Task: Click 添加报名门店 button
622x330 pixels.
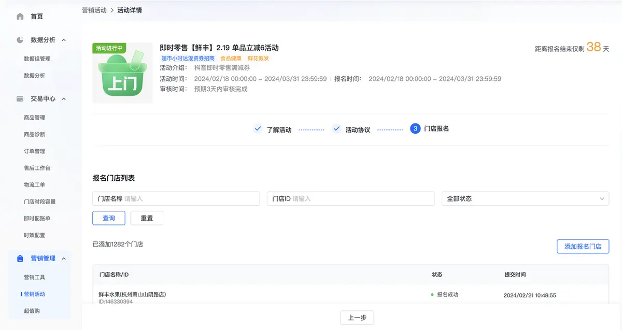Action: click(x=583, y=246)
